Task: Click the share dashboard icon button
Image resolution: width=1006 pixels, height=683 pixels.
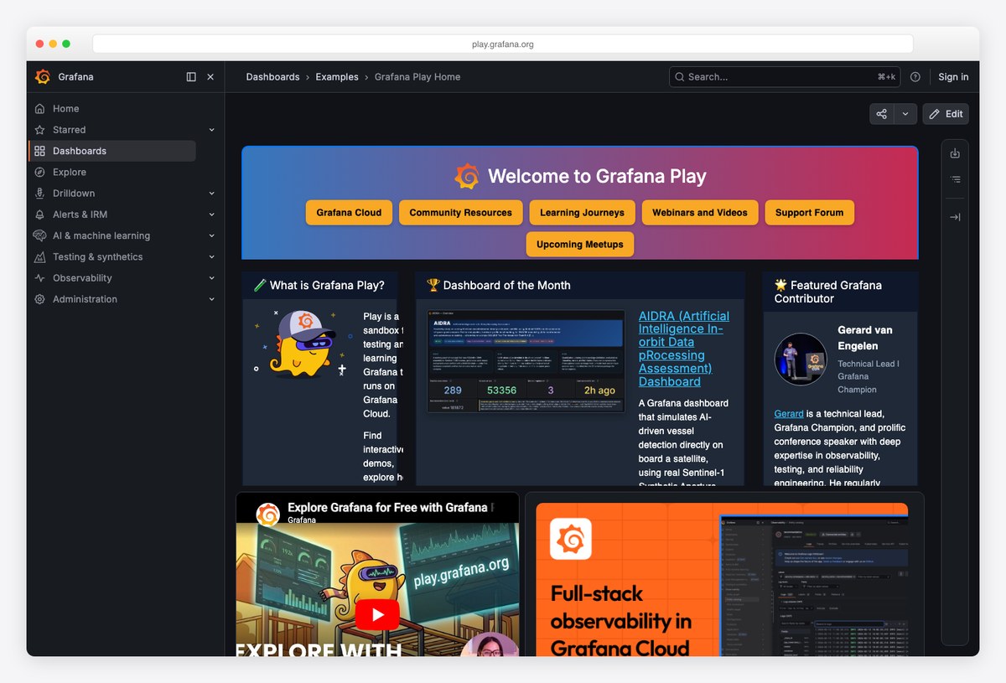Action: tap(882, 114)
